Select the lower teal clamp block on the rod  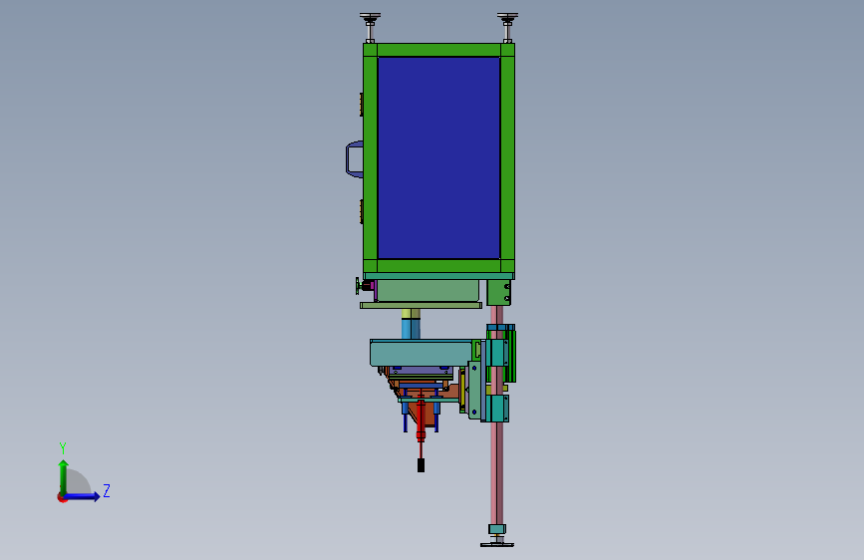[497, 409]
